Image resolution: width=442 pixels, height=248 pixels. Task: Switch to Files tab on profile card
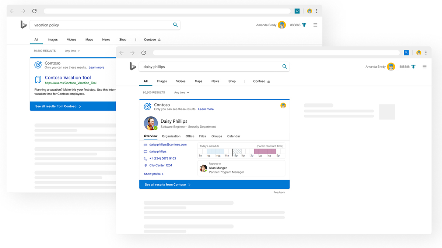203,136
